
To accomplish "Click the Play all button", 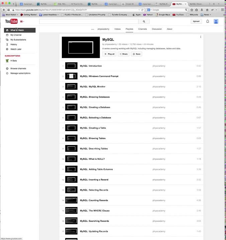I will [x=109, y=54].
